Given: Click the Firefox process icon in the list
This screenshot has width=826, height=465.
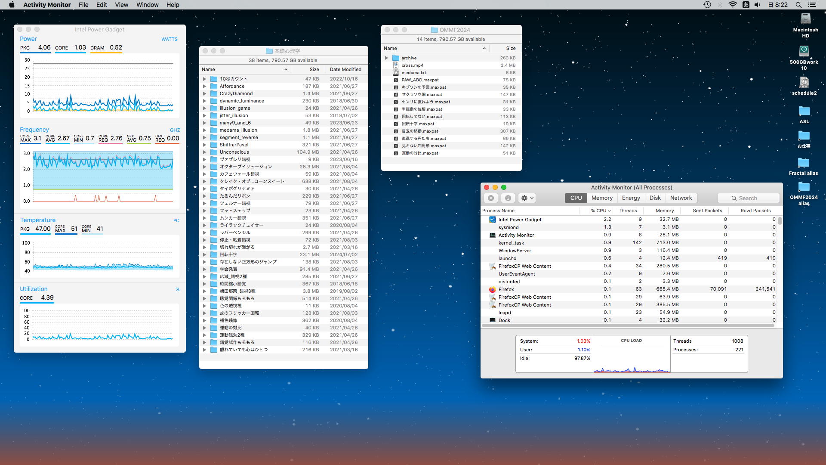Looking at the screenshot, I should [x=492, y=289].
